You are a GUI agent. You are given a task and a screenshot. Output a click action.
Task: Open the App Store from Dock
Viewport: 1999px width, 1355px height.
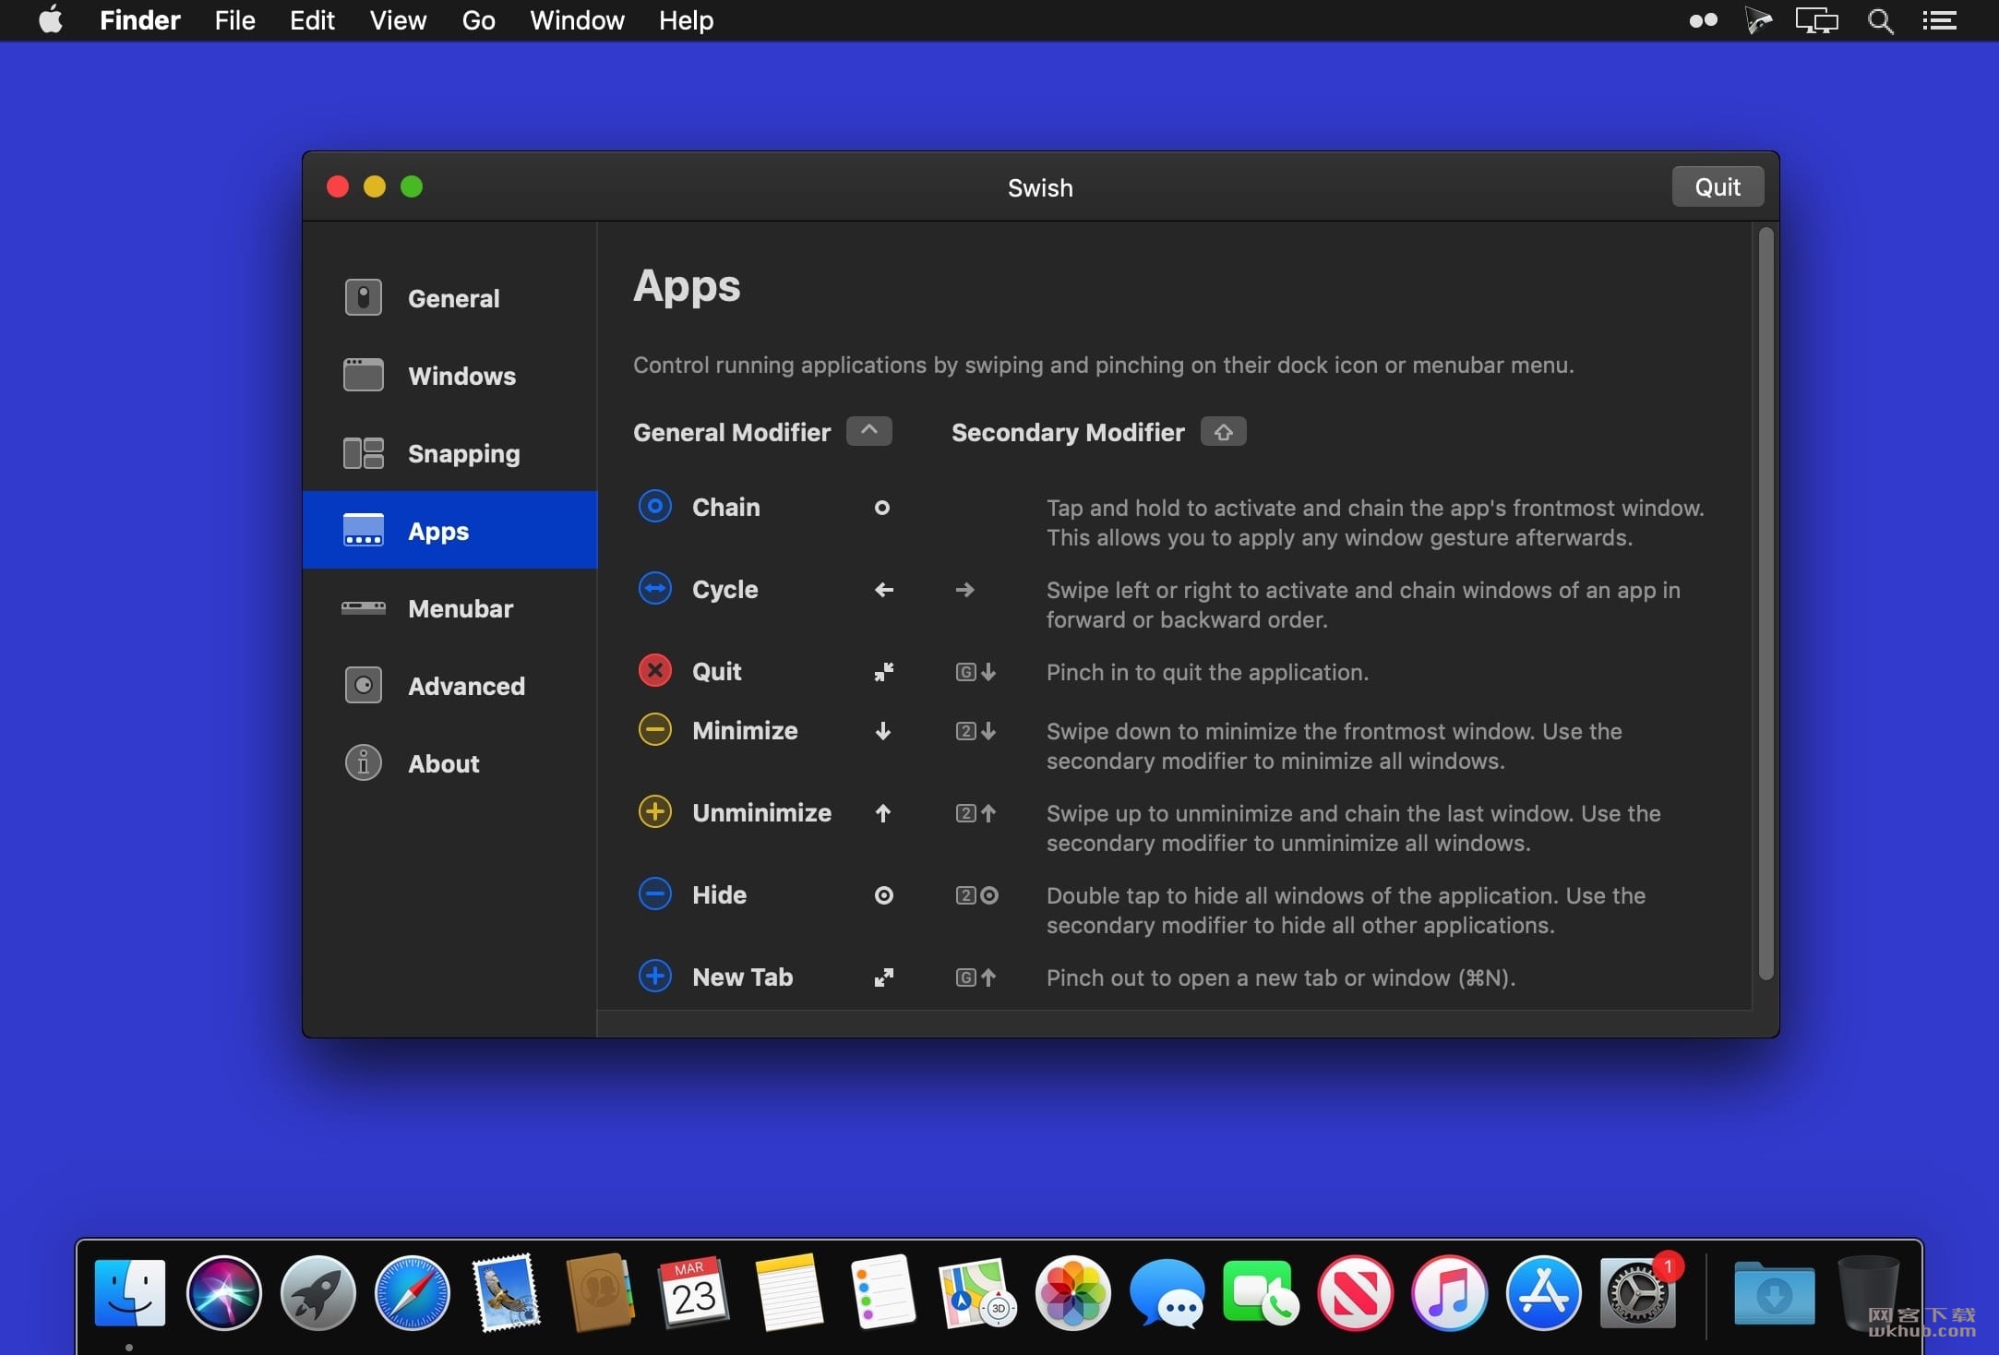click(1543, 1292)
